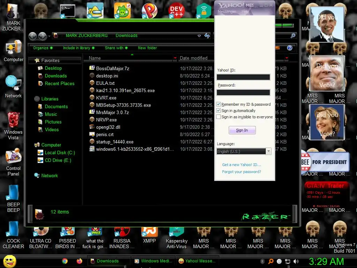Click the volume speaker tray icon
Viewport: 357px width, 268px height.
296,261
